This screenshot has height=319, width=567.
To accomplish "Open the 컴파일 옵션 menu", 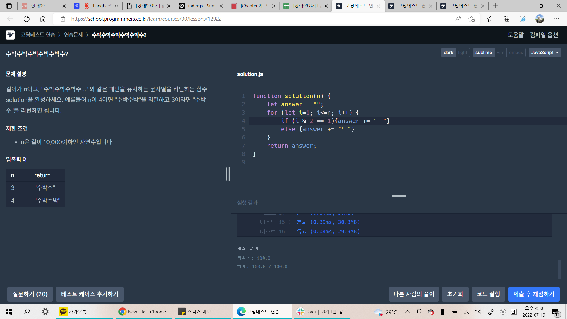I will tap(544, 35).
